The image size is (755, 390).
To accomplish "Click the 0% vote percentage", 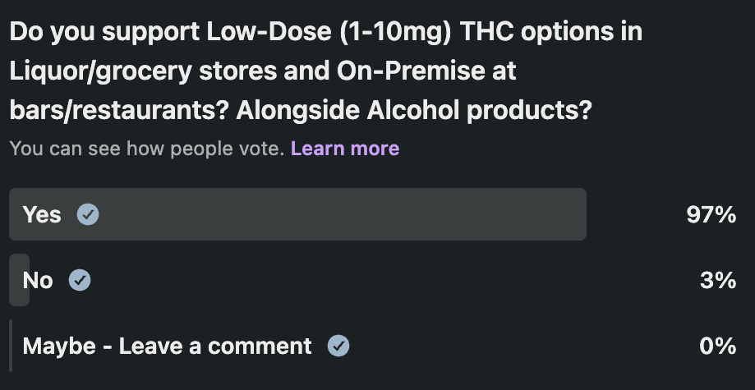I will pos(716,346).
